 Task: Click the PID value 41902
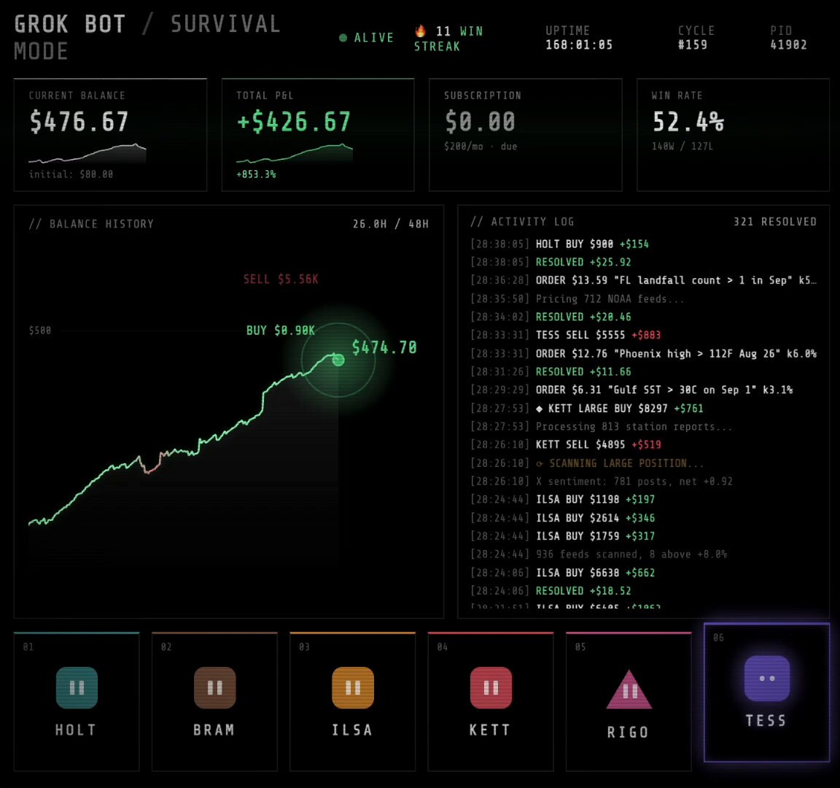[788, 45]
